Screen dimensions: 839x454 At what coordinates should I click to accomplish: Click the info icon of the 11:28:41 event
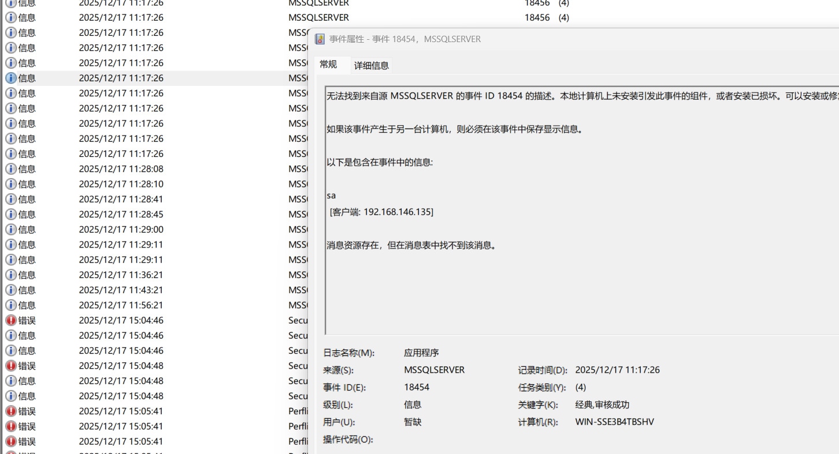coord(11,199)
